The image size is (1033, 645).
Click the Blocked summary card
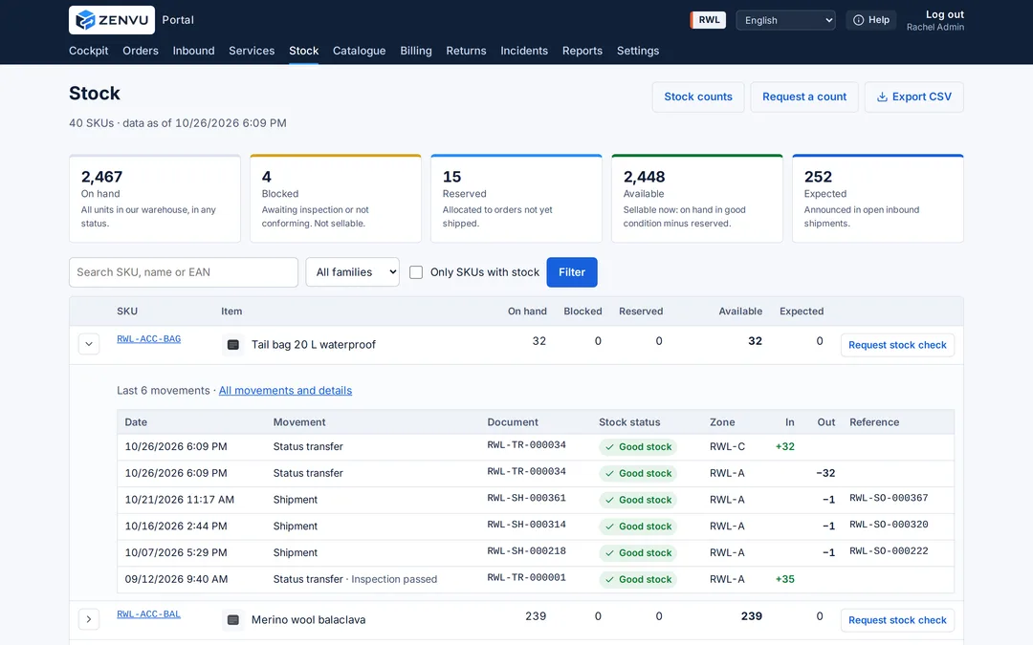pos(336,199)
